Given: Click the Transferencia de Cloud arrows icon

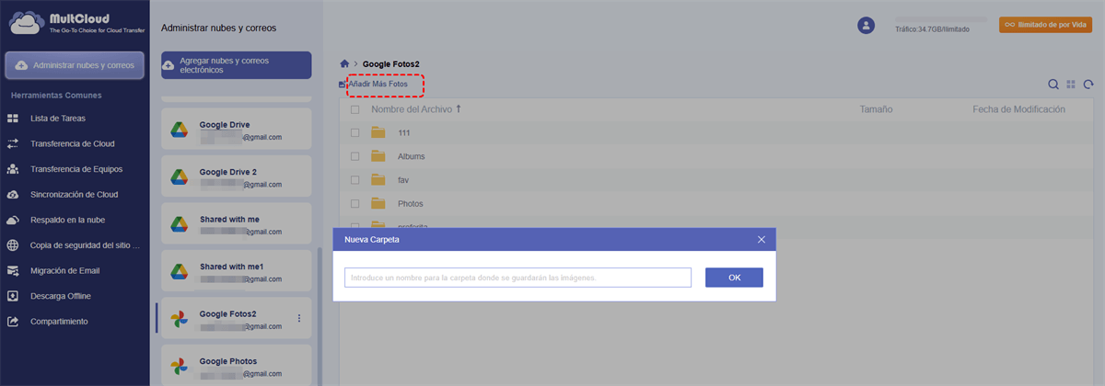Looking at the screenshot, I should 13,144.
